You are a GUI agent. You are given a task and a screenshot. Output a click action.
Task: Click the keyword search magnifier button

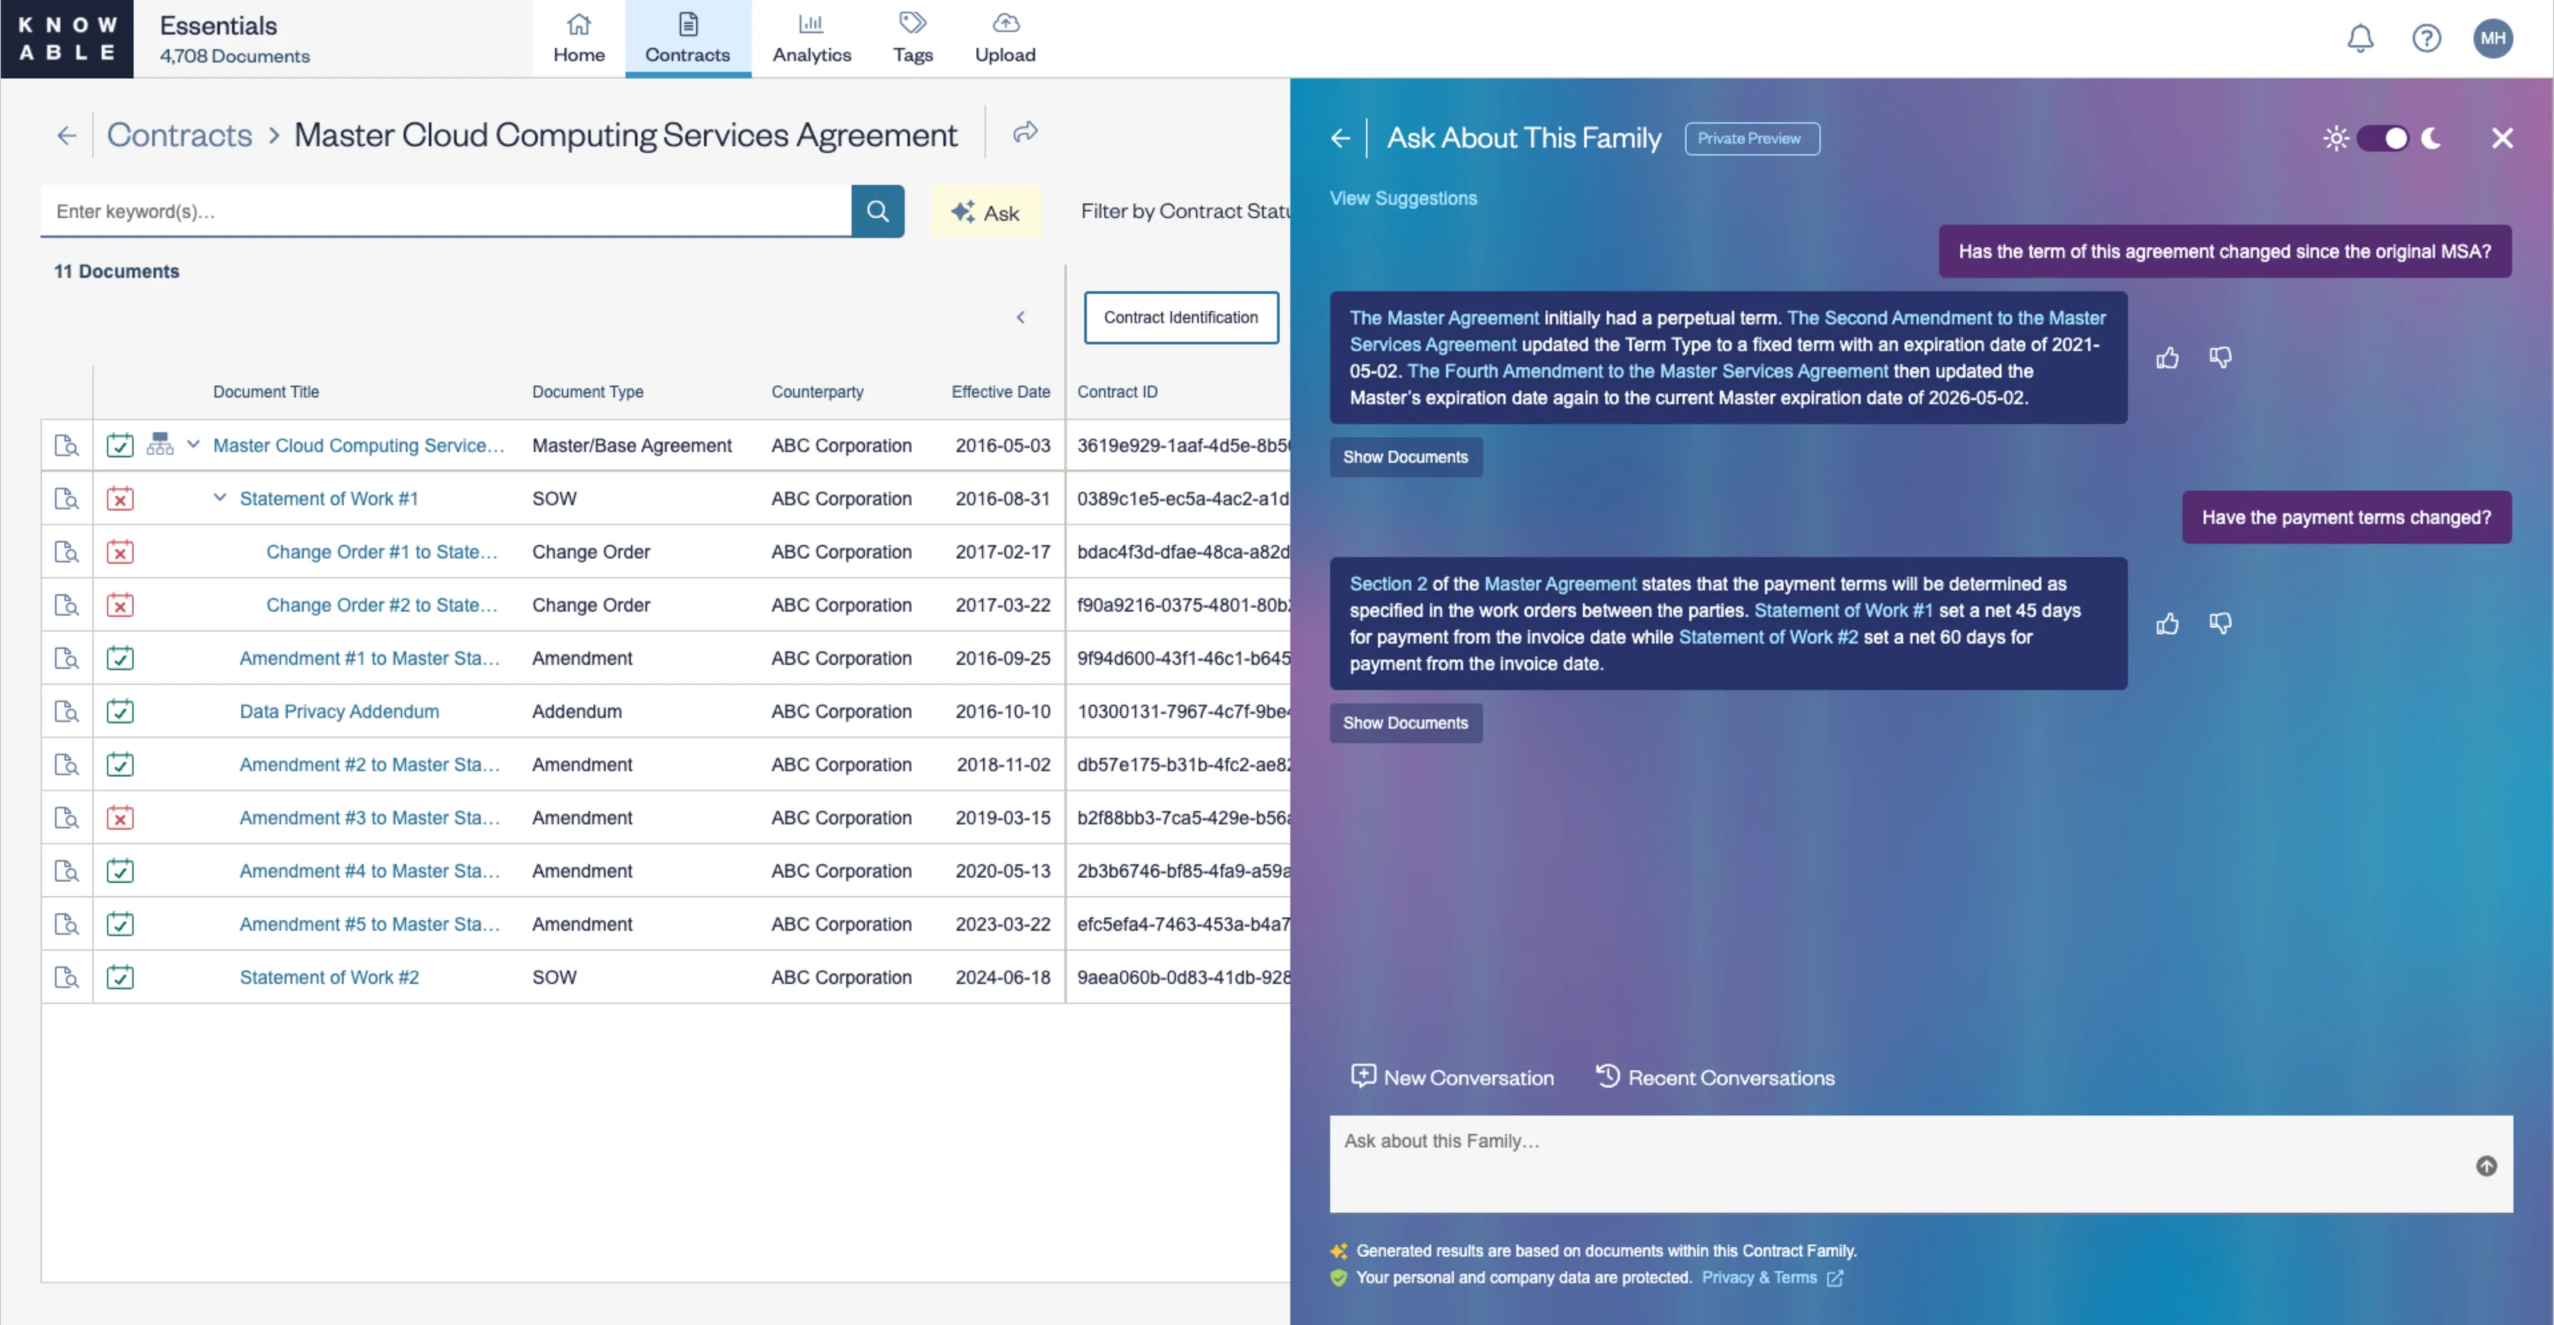877,211
